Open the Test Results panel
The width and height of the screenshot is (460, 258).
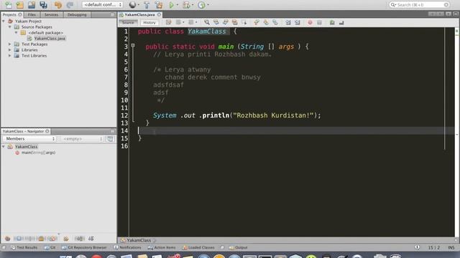[24, 247]
